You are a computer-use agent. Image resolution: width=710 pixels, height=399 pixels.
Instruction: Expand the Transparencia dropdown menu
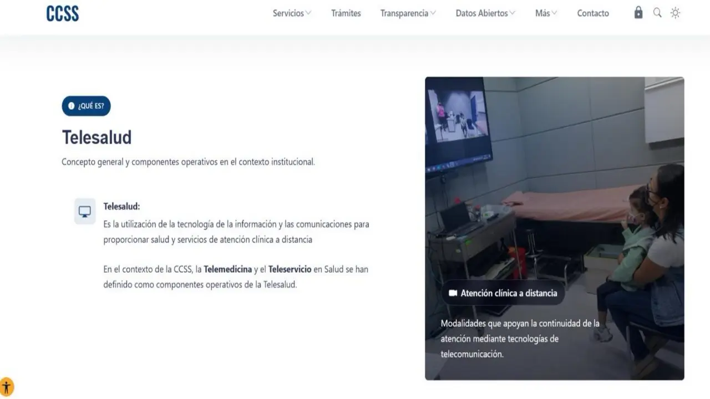(x=408, y=13)
